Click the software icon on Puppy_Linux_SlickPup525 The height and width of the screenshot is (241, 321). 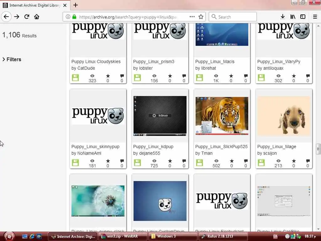tap(199, 163)
